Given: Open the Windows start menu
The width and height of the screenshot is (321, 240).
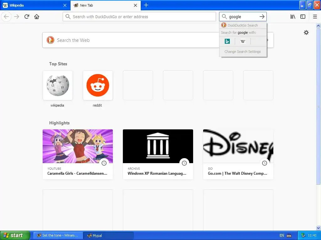Looking at the screenshot, I should 15,235.
